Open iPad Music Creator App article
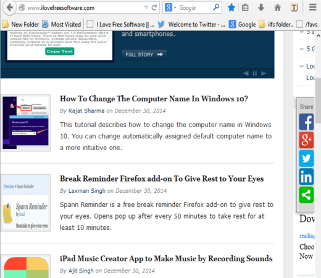The width and height of the screenshot is (321, 278). coord(166,258)
